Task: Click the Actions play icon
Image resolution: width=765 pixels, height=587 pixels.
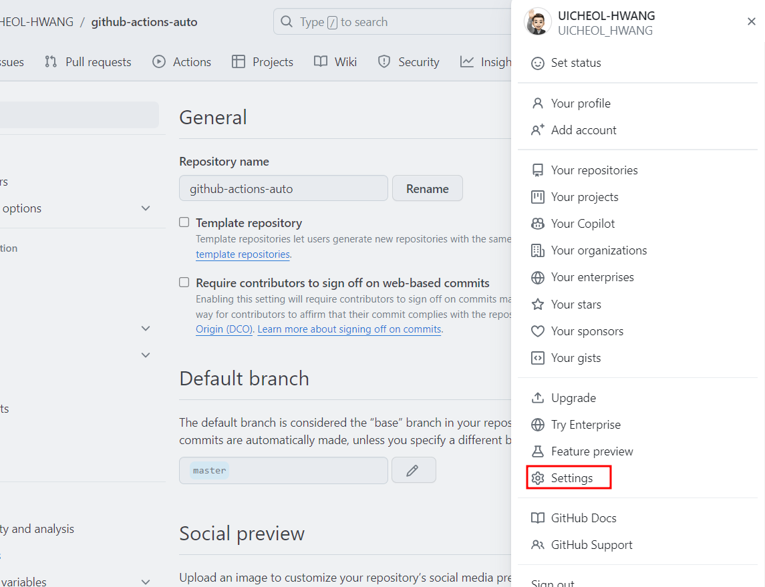Action: [x=158, y=61]
